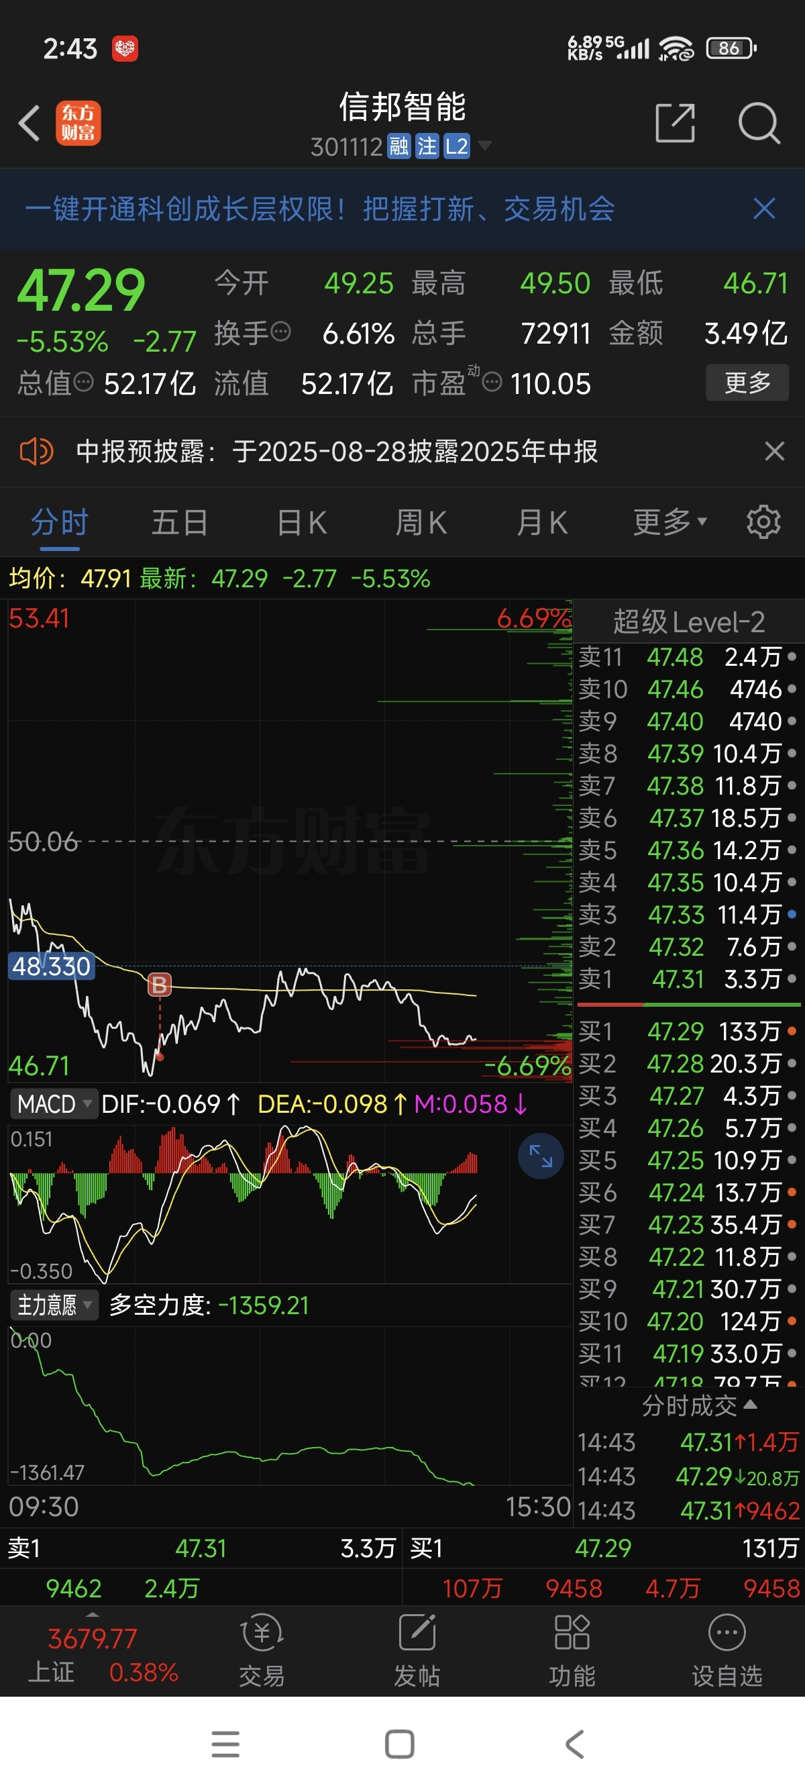Select the 分时 chart tab
The width and height of the screenshot is (805, 1792).
point(60,522)
